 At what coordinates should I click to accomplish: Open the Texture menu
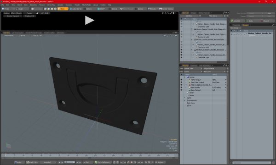[42, 5]
